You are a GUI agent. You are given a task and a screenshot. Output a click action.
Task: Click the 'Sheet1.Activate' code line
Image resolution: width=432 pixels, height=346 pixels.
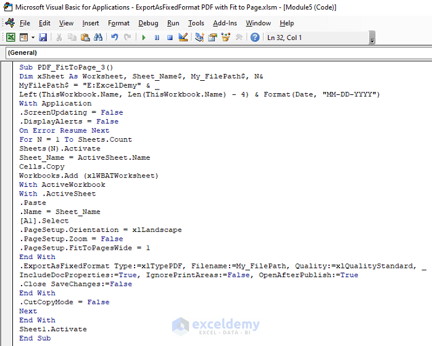(53, 329)
